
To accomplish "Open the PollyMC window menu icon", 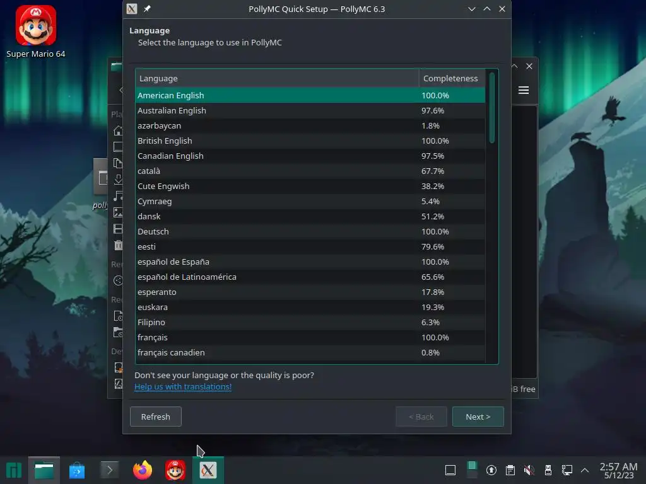I will pyautogui.click(x=132, y=9).
